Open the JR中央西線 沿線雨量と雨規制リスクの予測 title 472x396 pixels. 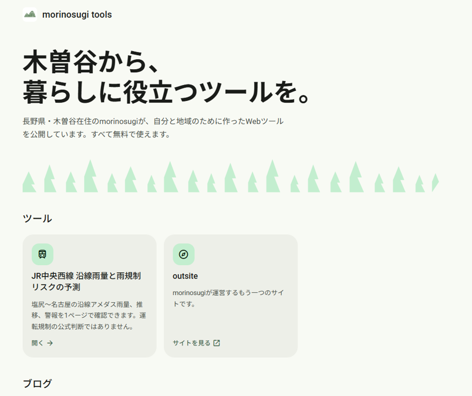[86, 282]
